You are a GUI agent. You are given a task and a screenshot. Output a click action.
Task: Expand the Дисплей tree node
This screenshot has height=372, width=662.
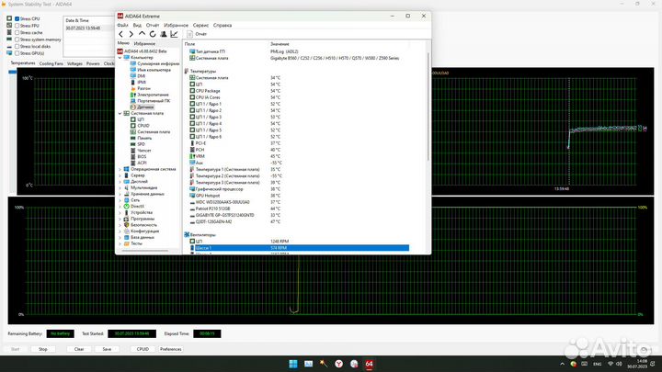point(120,181)
